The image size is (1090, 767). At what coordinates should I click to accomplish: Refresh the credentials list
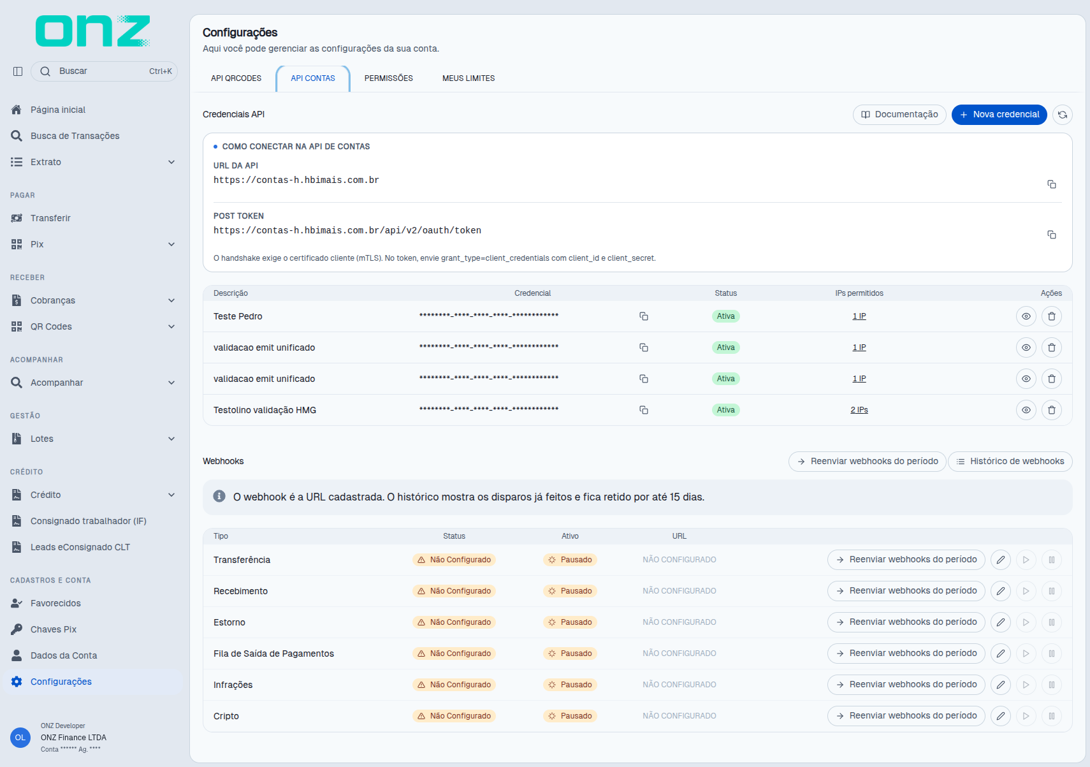(1063, 115)
